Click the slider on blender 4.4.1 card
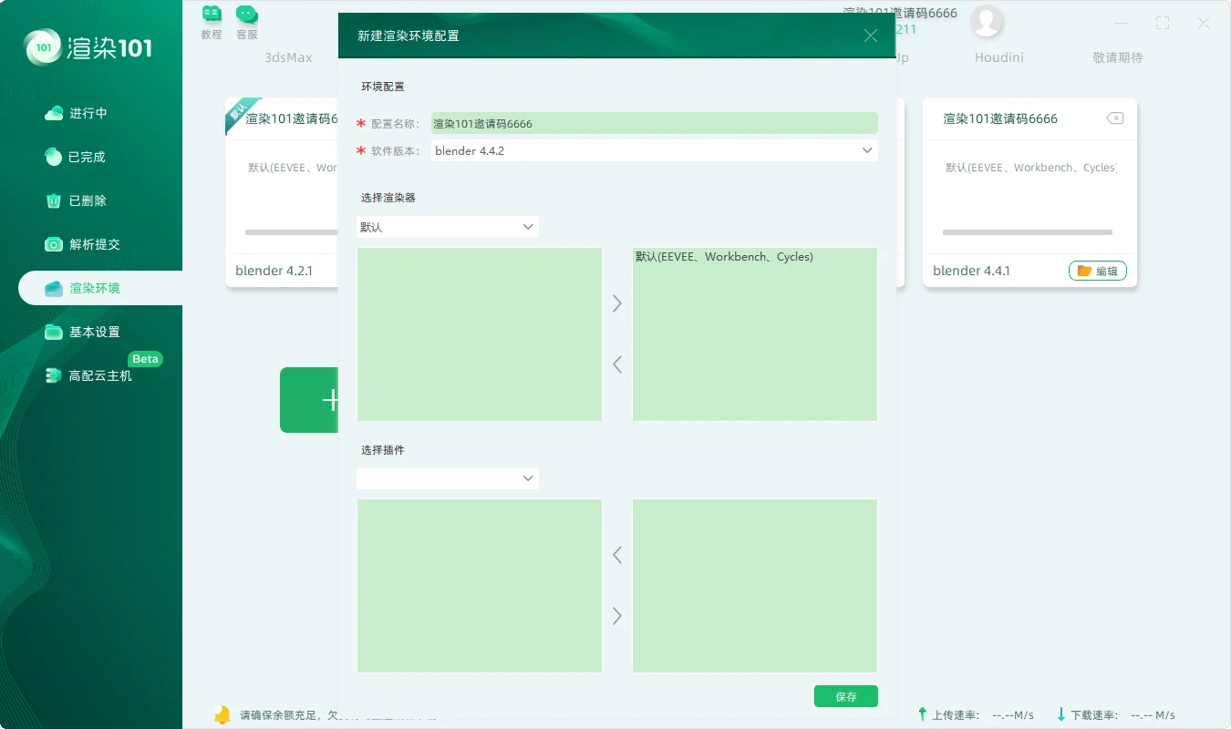Image resolution: width=1231 pixels, height=729 pixels. click(x=1028, y=232)
